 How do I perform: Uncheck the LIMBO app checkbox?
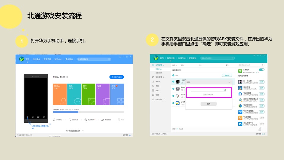pos(173,82)
